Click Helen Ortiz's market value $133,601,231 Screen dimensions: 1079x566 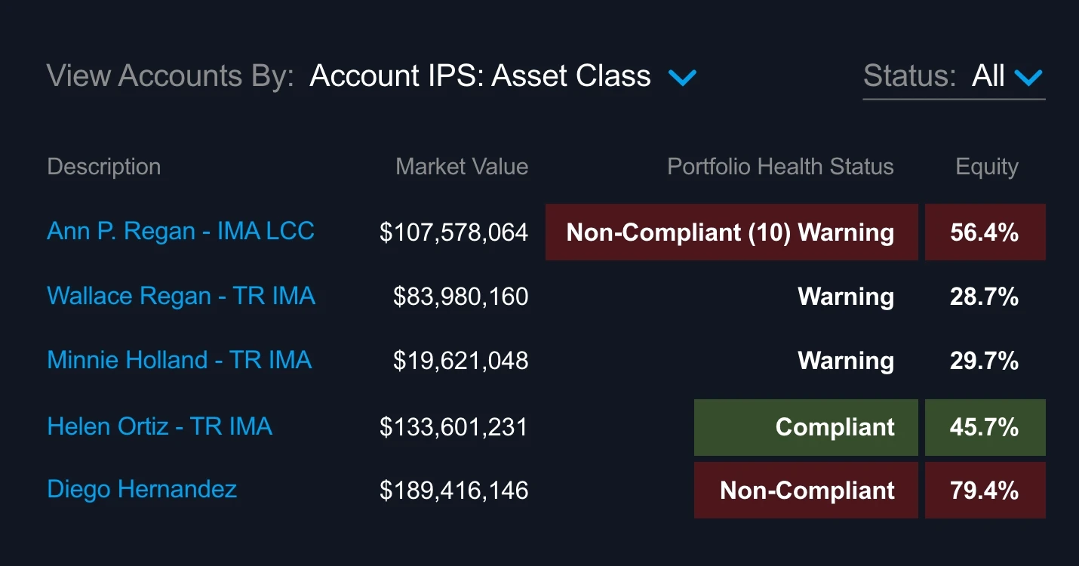455,426
